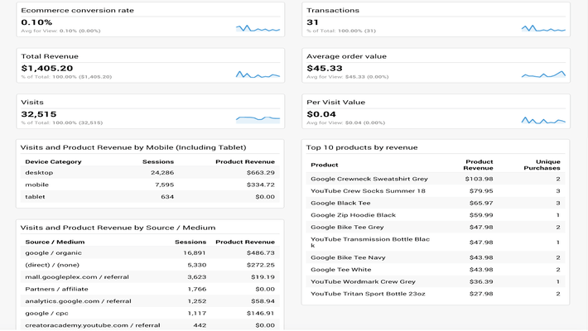588x331 pixels.
Task: Open the Top 10 products by revenue widget title
Action: tap(362, 147)
